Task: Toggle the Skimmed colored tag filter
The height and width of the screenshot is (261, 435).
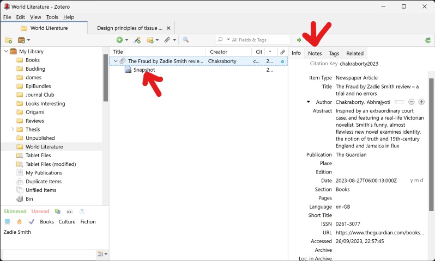Action: pos(15,212)
